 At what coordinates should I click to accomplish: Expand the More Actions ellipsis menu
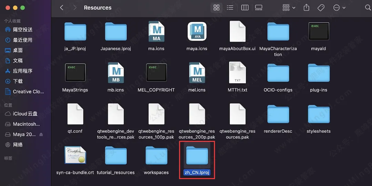(339, 8)
